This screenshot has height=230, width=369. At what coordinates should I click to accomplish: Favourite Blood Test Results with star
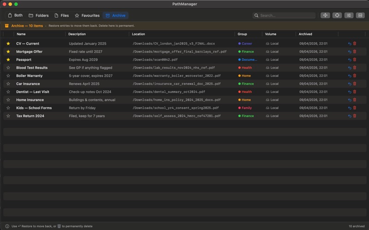8,68
